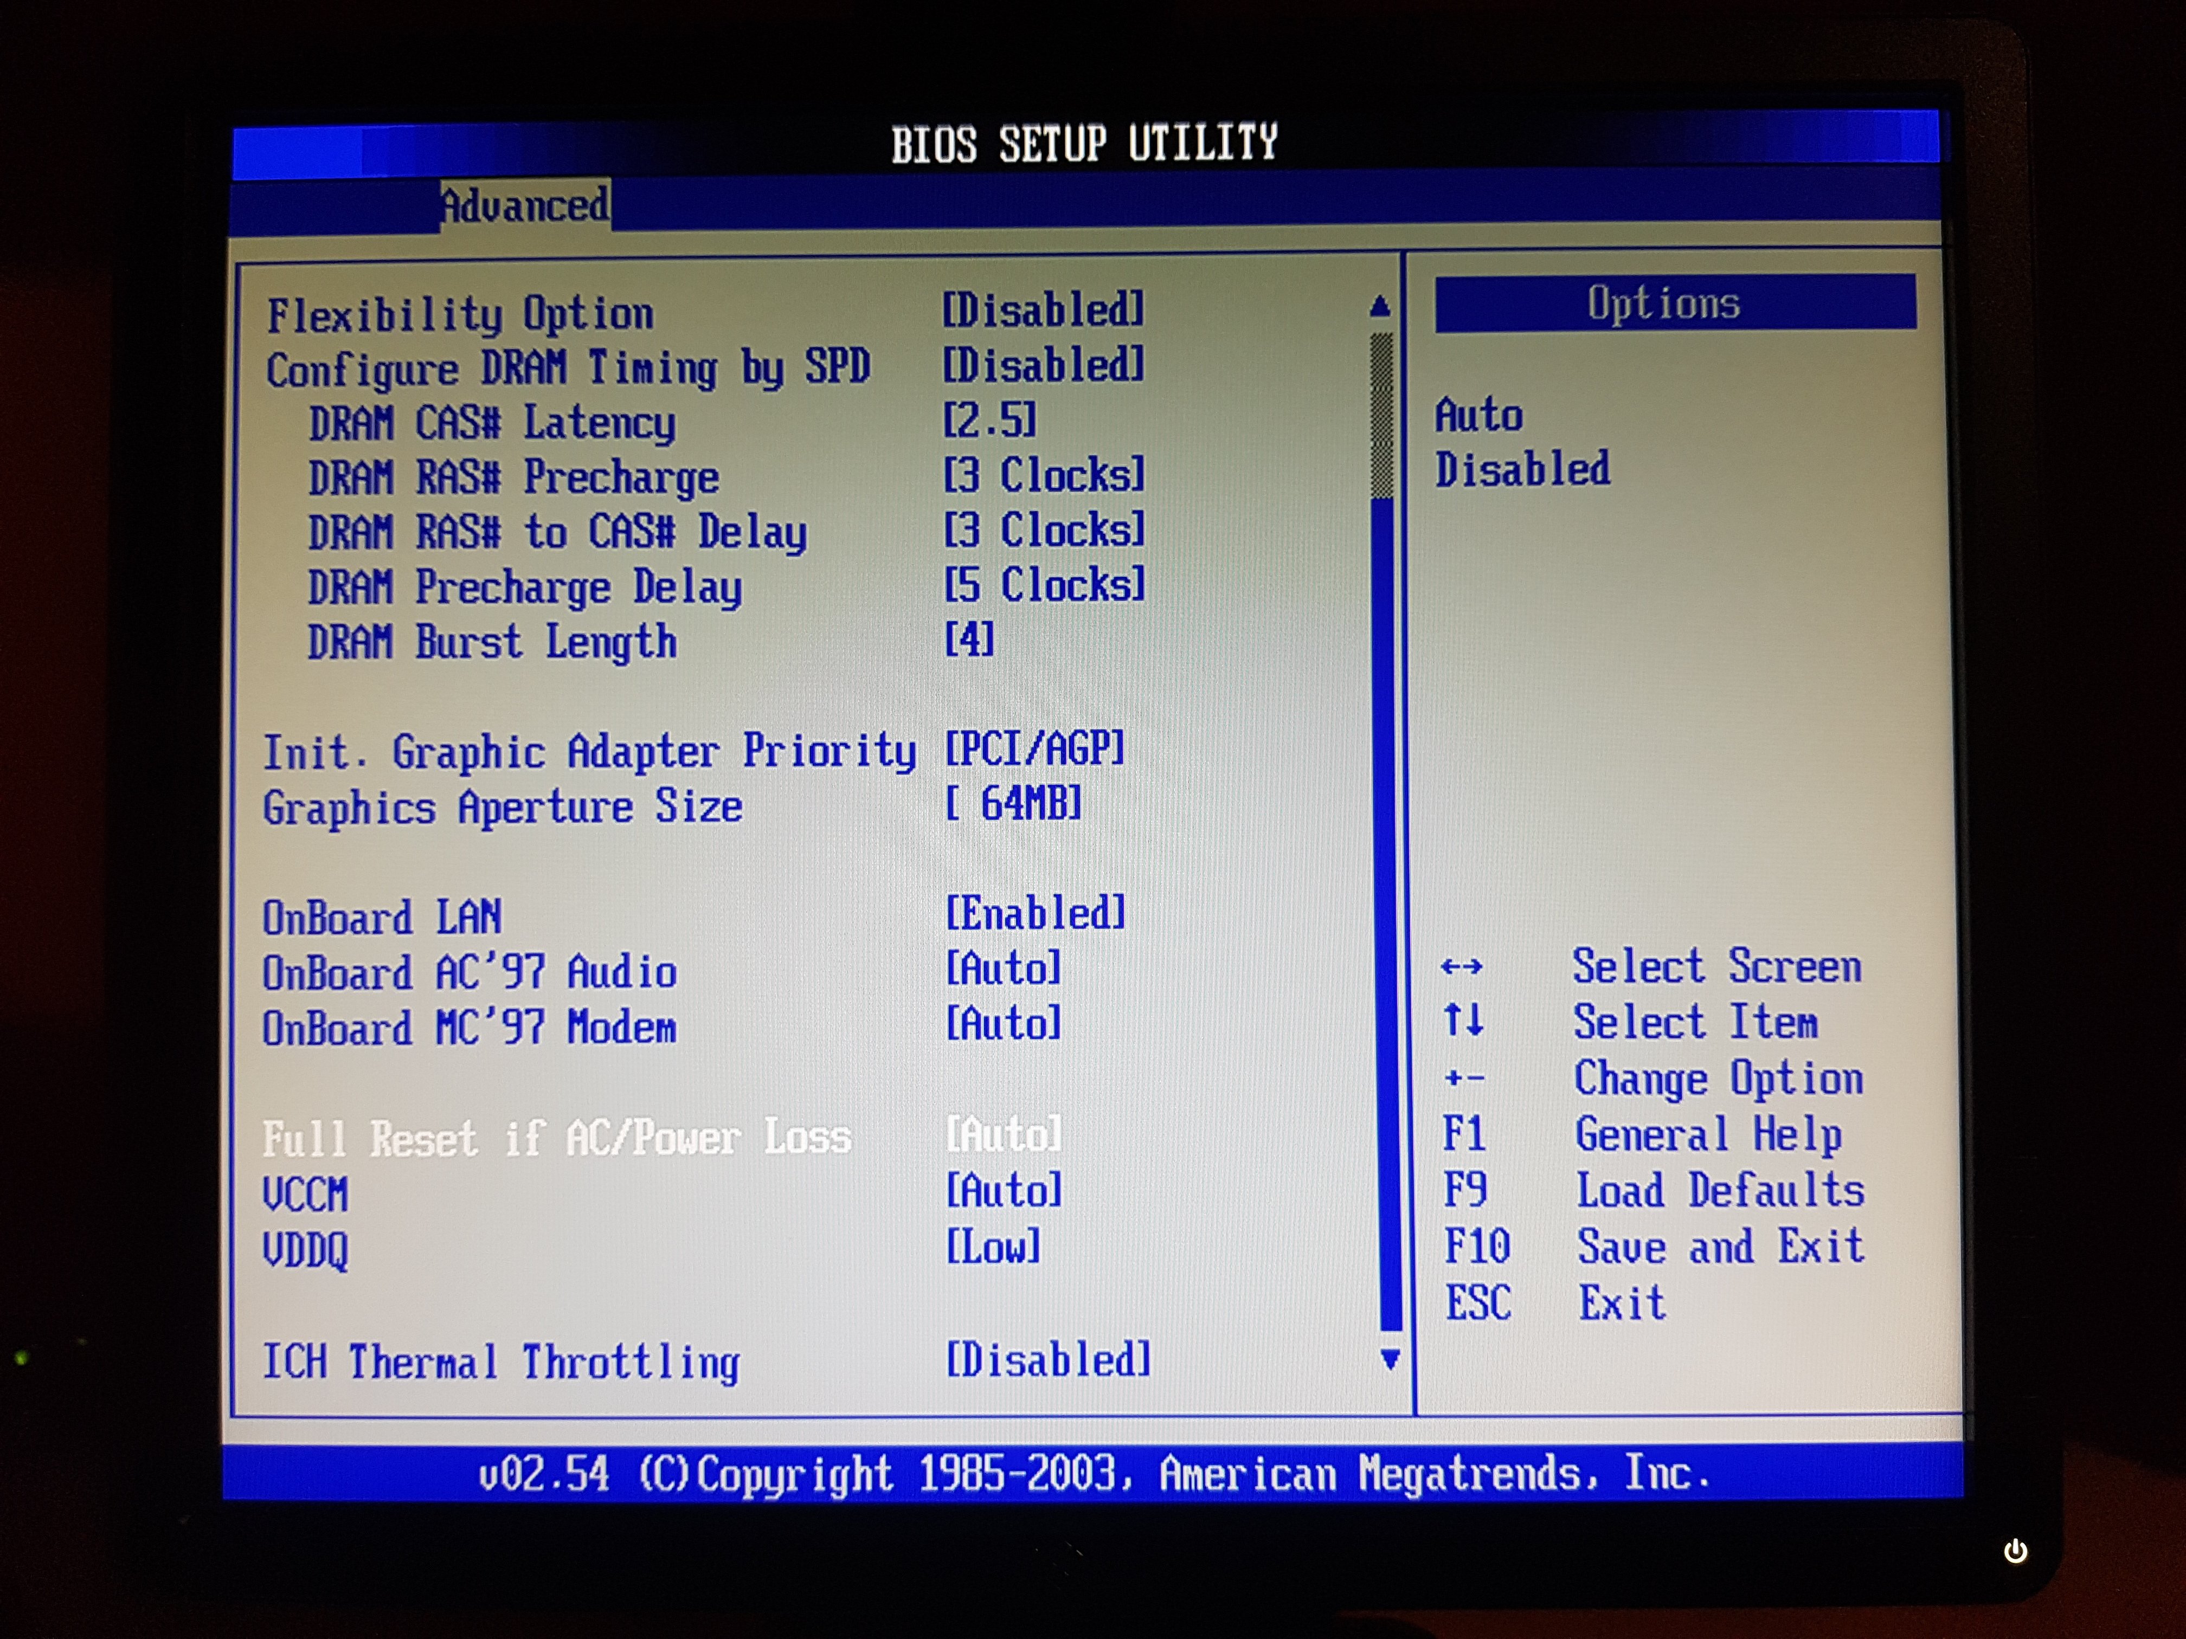2186x1639 pixels.
Task: Click the left-right arrows Select Screen icon
Action: (1461, 966)
